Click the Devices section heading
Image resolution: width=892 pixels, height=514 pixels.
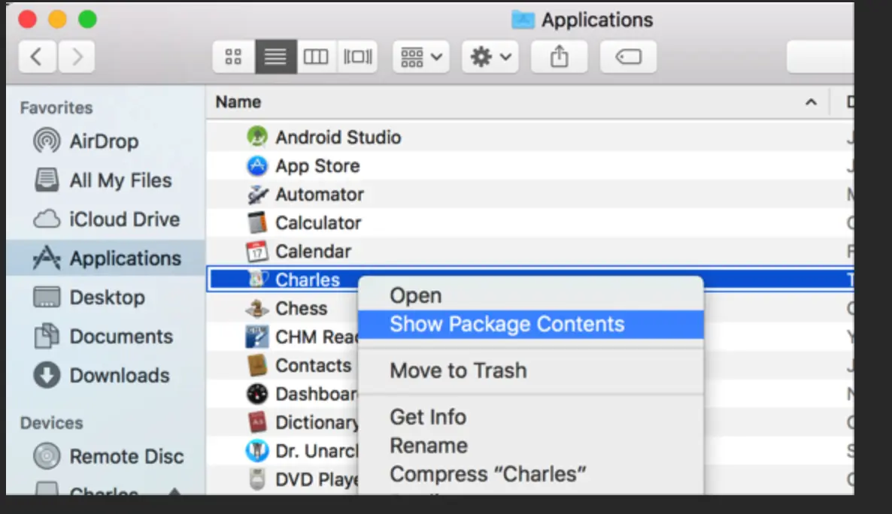tap(52, 423)
